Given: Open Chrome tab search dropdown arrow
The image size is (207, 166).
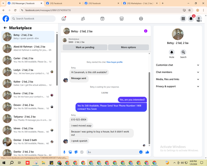Looking at the screenshot, I should click(x=3, y=3).
